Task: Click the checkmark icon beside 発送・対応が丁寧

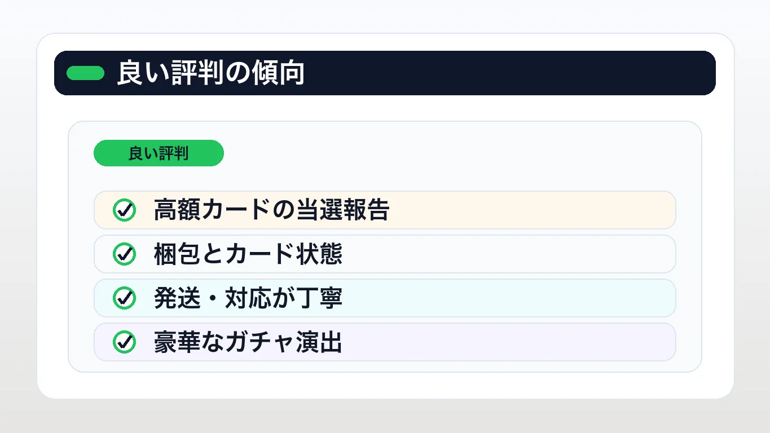Action: (x=124, y=298)
